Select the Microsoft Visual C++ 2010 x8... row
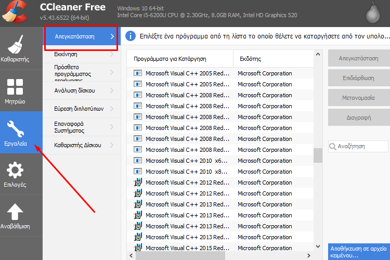The height and width of the screenshot is (260, 390). (220, 172)
